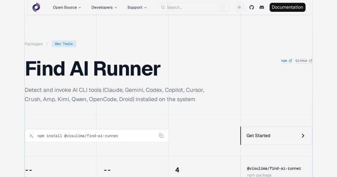The image size is (337, 177).
Task: Click the chevron arrow on Get Started
Action: coord(303,136)
